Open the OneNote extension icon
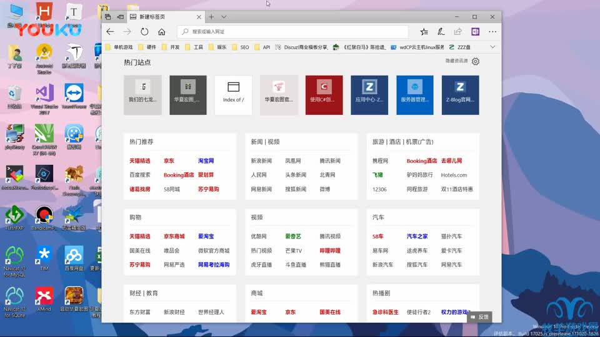 475,32
